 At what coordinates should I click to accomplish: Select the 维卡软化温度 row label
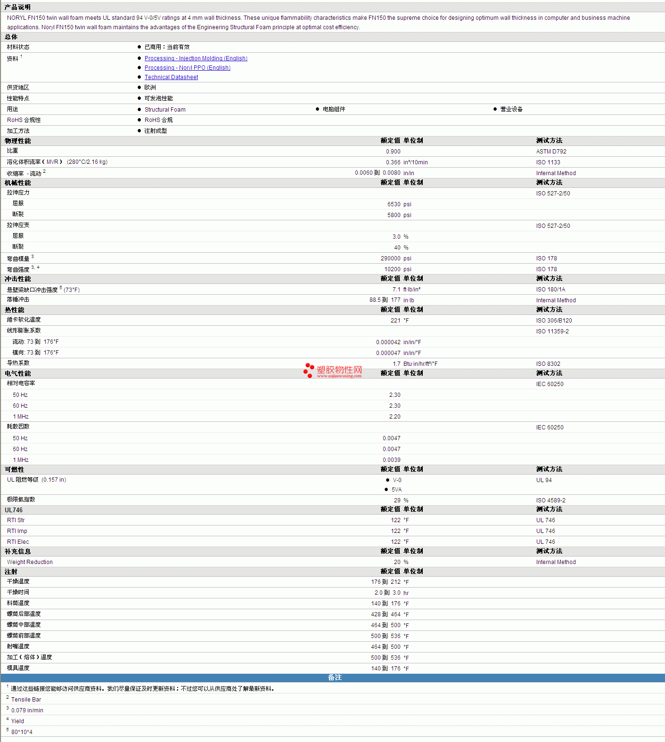(x=24, y=320)
